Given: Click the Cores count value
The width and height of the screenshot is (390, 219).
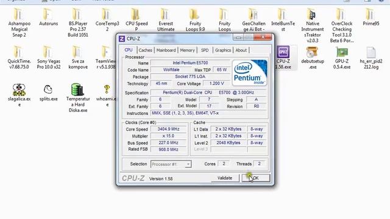Looking at the screenshot, I should pyautogui.click(x=224, y=164).
